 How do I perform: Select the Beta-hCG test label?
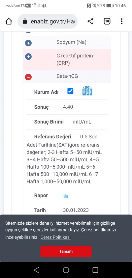click(67, 76)
